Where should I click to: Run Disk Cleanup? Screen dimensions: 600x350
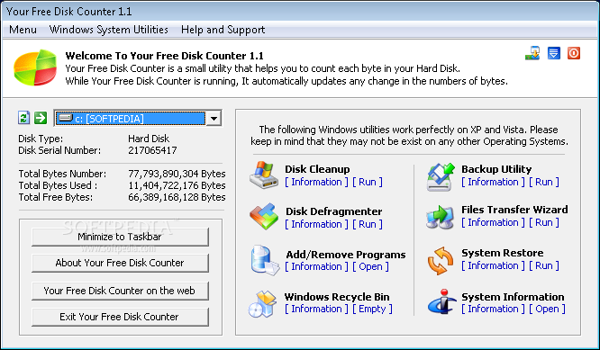(368, 182)
